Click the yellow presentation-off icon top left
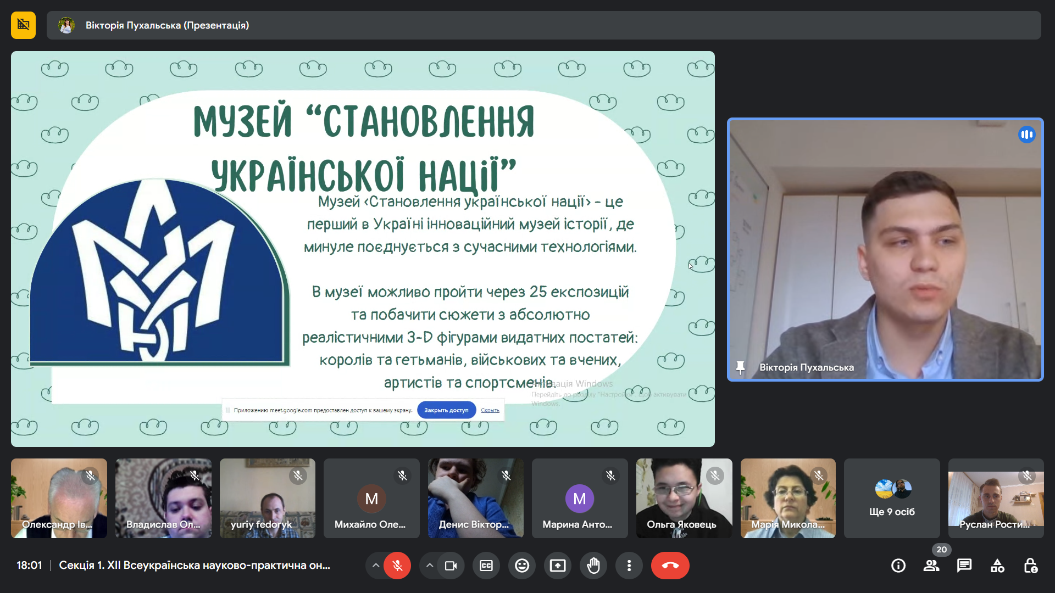1055x593 pixels. 23,25
